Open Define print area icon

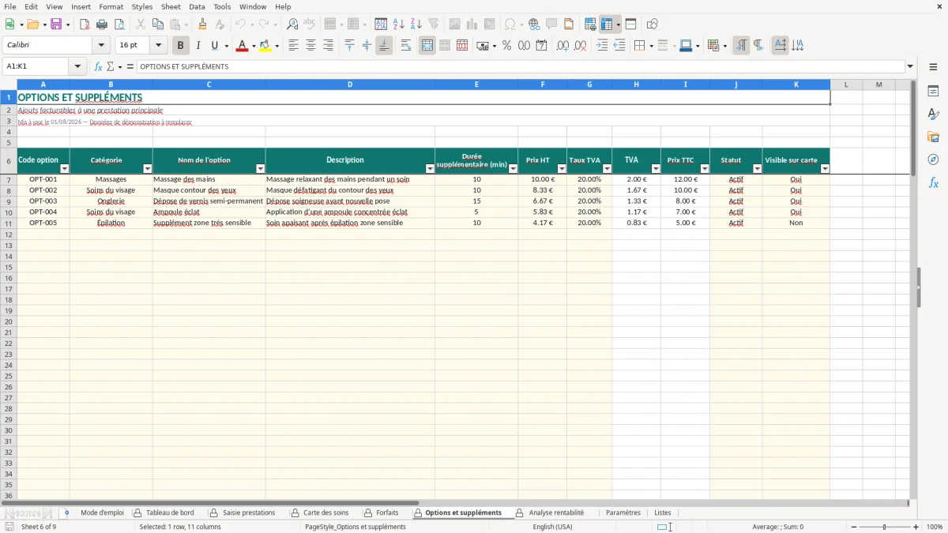(590, 24)
